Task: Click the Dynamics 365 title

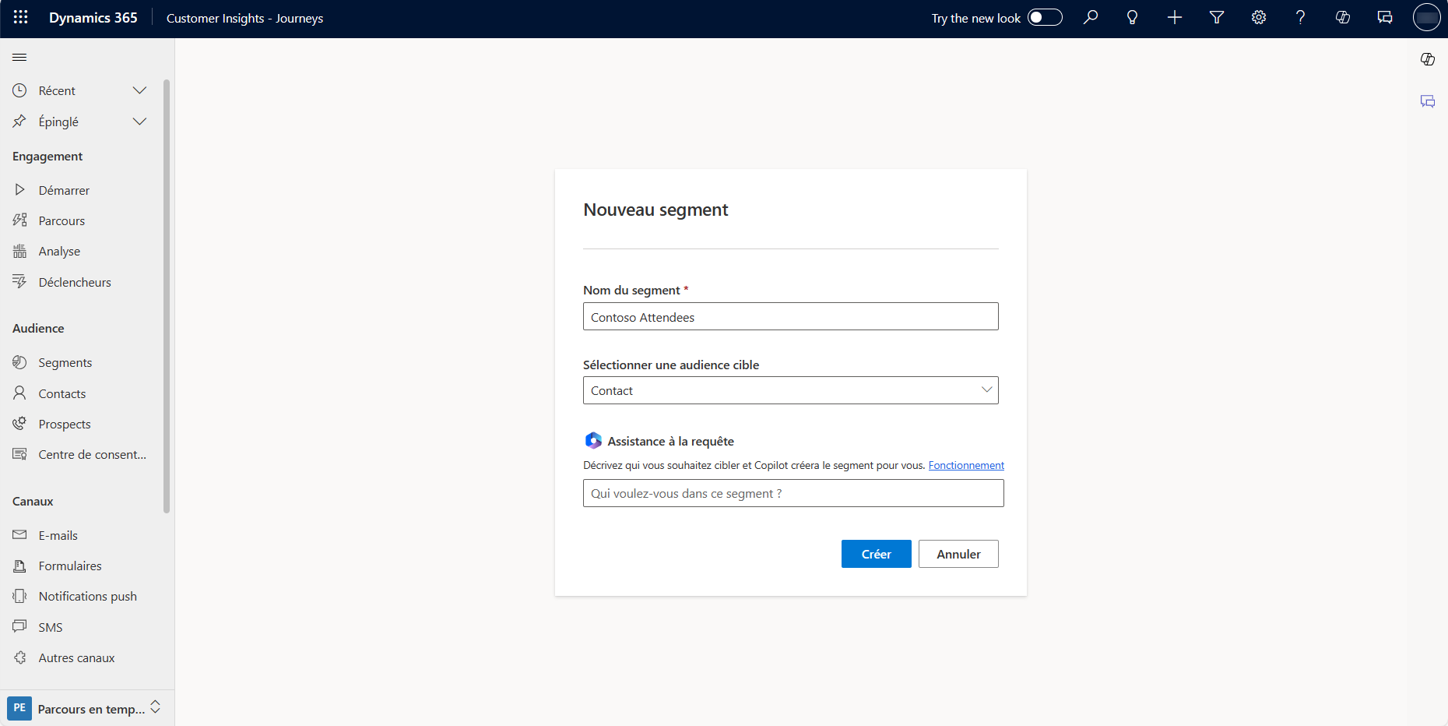Action: [93, 18]
